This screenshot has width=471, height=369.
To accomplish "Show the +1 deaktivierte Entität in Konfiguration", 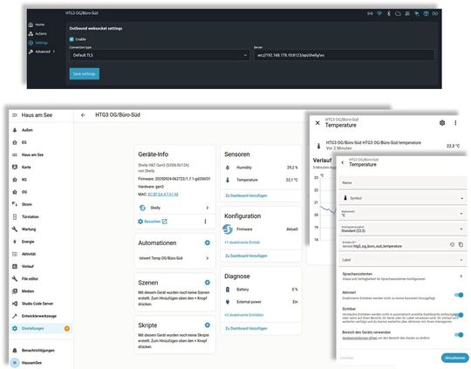I will pos(242,243).
